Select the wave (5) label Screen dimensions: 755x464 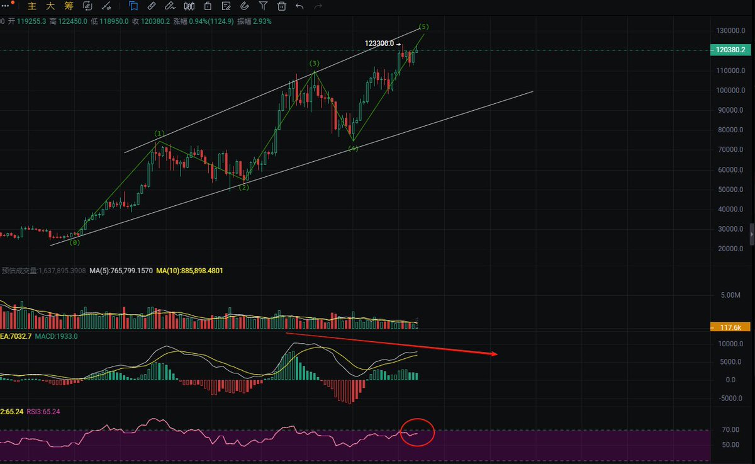424,26
